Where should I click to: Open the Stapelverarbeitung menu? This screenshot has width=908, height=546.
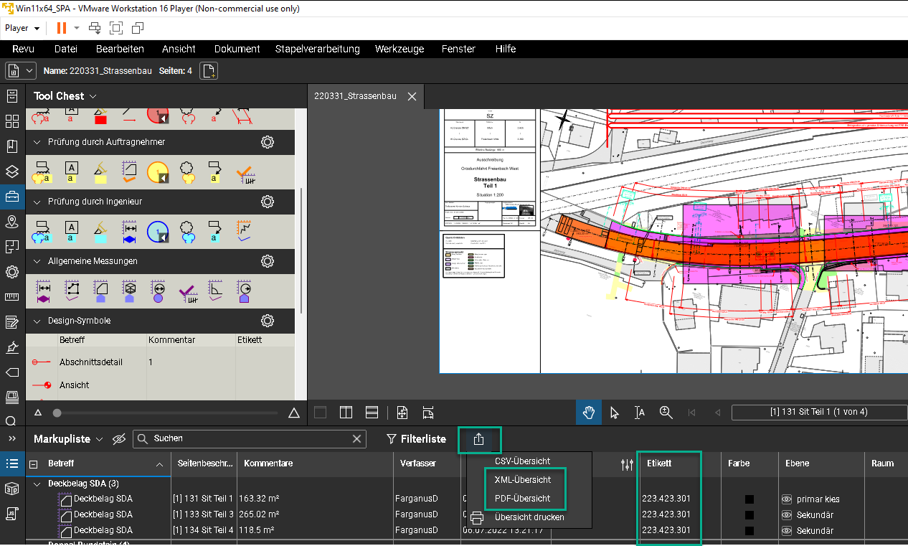pos(317,49)
